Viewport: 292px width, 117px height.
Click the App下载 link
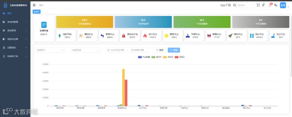point(225,5)
